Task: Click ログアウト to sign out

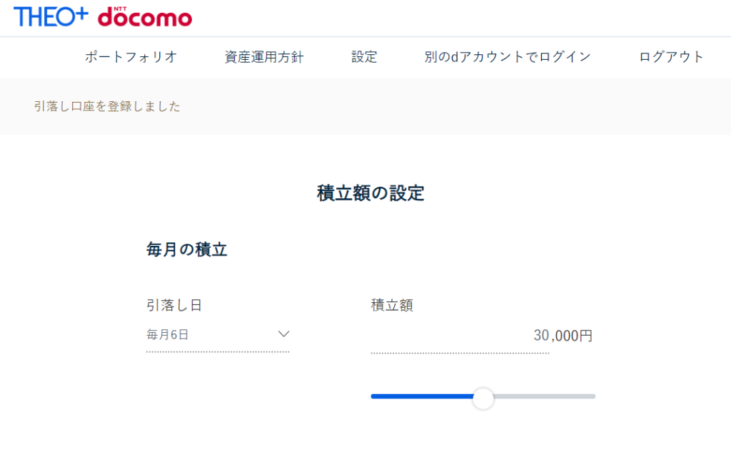Action: pos(671,57)
